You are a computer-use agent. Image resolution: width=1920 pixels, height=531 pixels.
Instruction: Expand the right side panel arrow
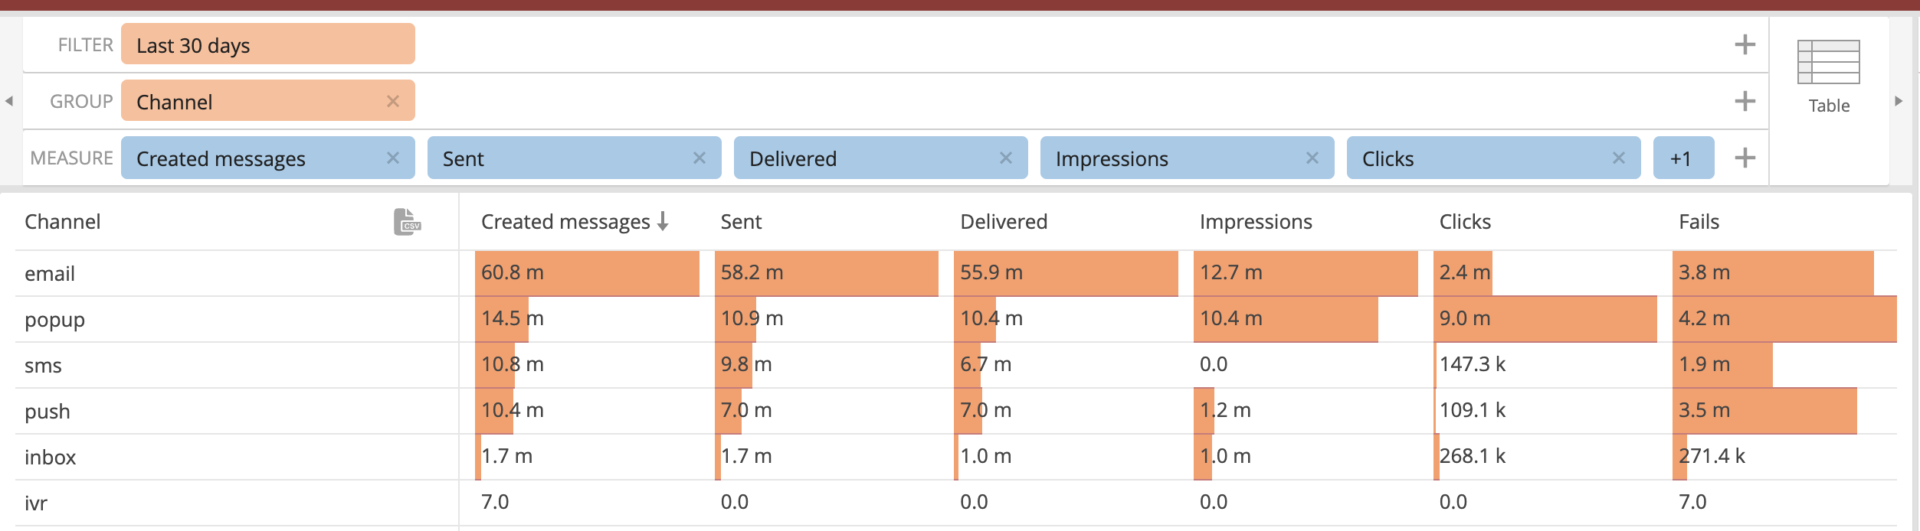click(1899, 101)
